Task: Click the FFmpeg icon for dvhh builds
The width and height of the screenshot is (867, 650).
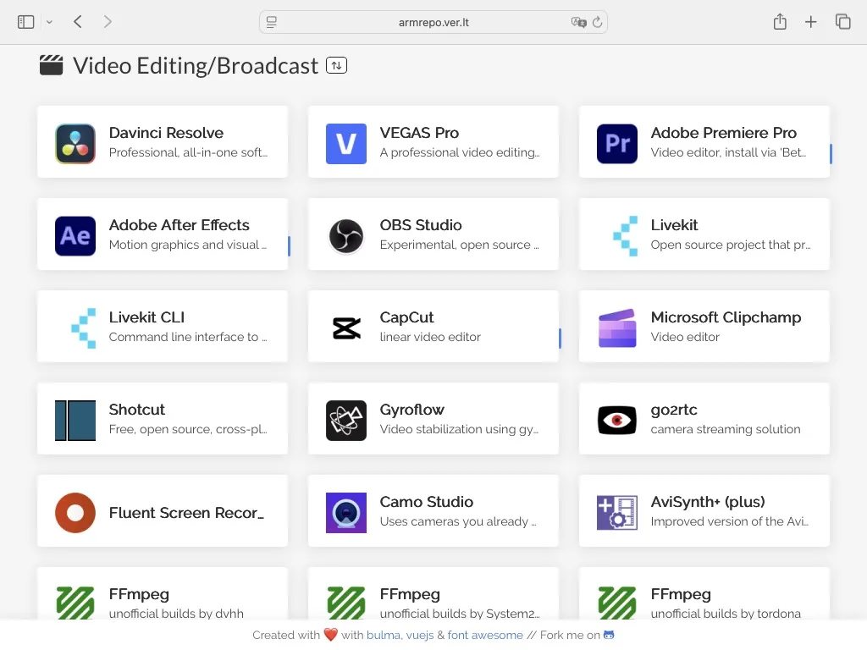Action: pyautogui.click(x=75, y=603)
